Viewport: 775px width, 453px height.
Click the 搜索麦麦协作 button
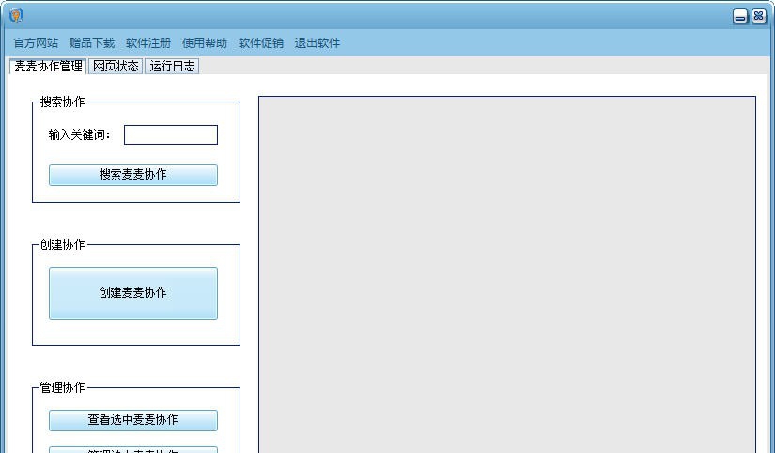pyautogui.click(x=133, y=175)
